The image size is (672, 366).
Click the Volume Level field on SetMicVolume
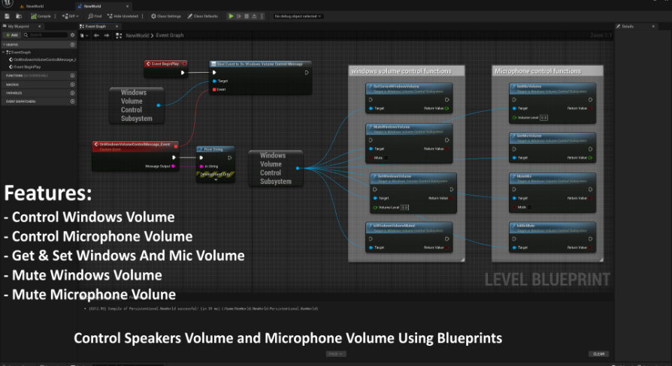543,117
